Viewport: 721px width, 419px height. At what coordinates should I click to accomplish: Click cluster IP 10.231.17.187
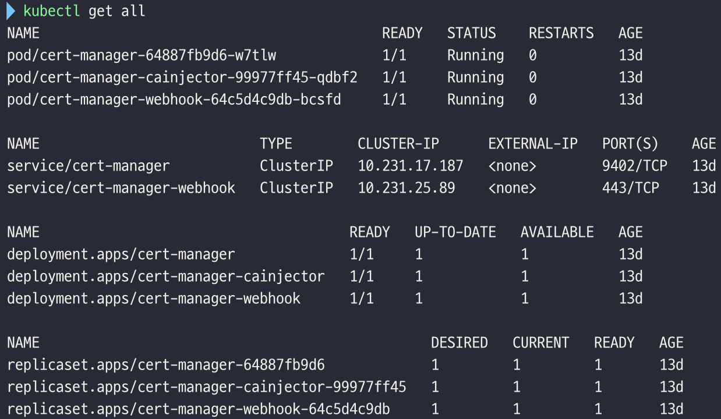(x=411, y=166)
